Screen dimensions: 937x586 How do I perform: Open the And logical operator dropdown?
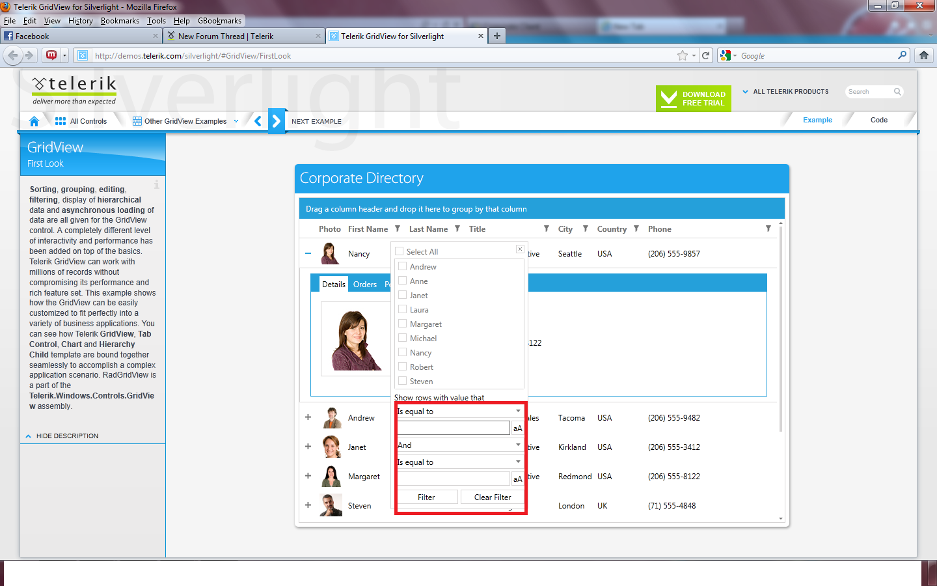point(460,445)
